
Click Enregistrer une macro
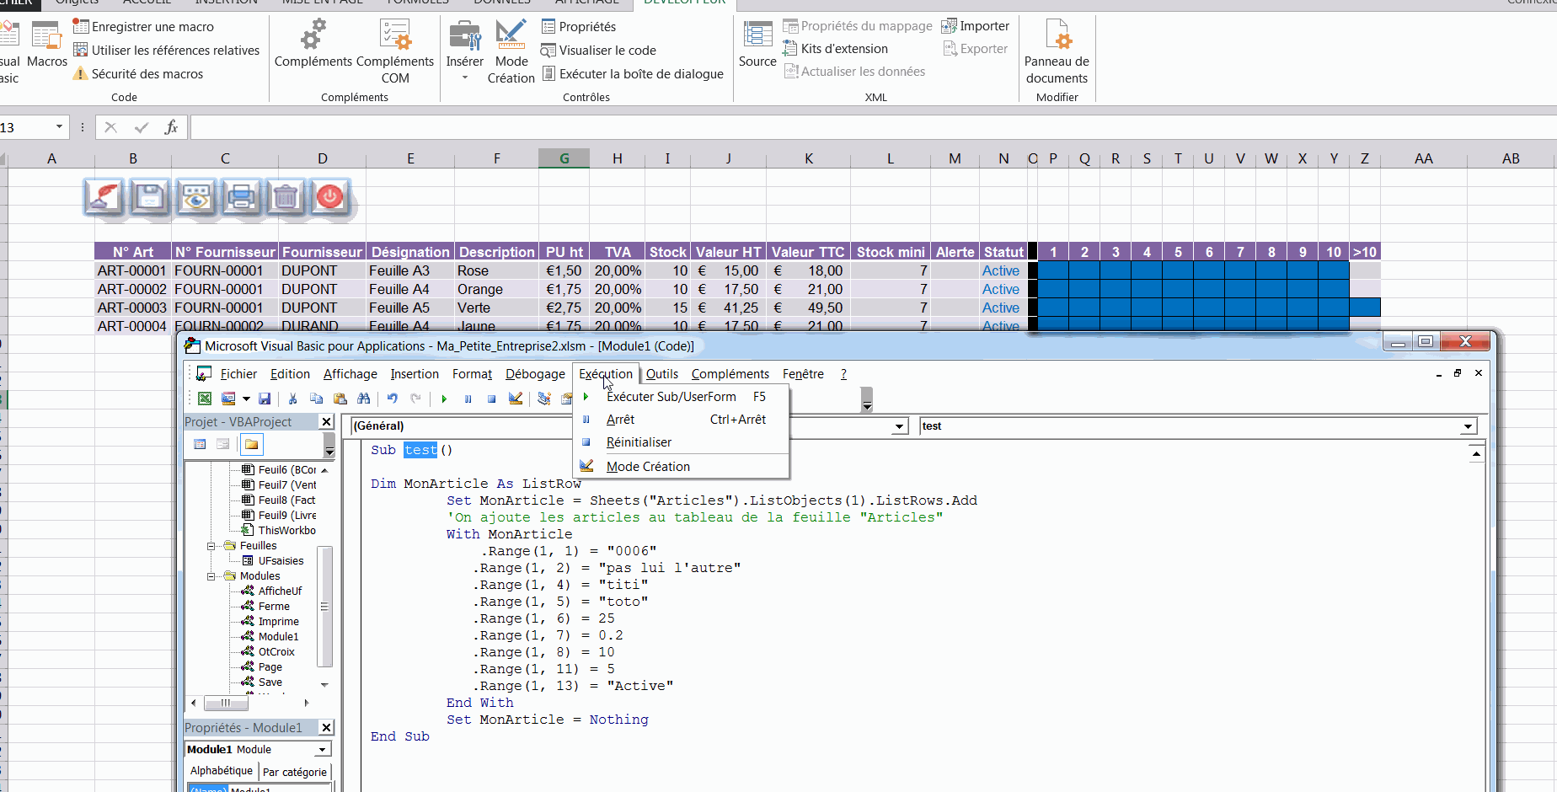tap(143, 27)
